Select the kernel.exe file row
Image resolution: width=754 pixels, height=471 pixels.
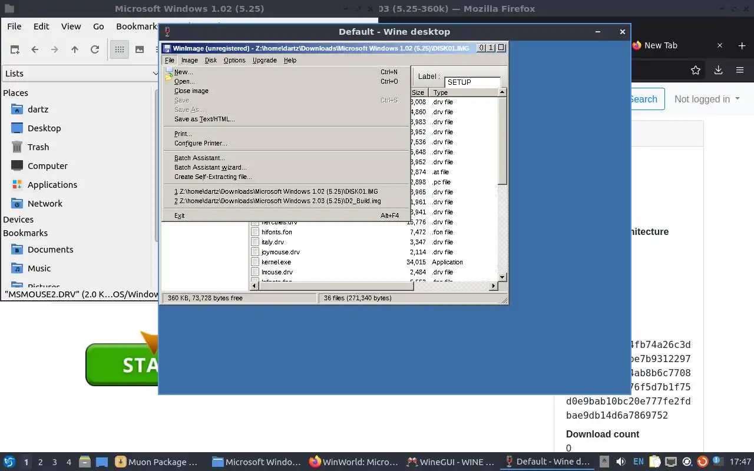click(374, 262)
